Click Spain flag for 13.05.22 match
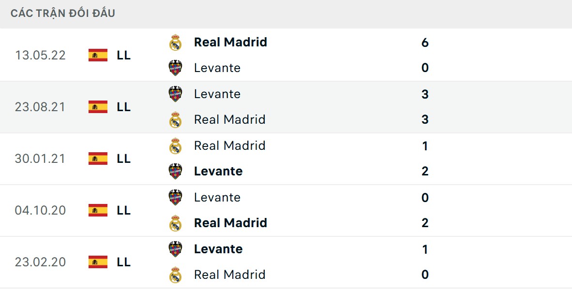 click(x=98, y=55)
